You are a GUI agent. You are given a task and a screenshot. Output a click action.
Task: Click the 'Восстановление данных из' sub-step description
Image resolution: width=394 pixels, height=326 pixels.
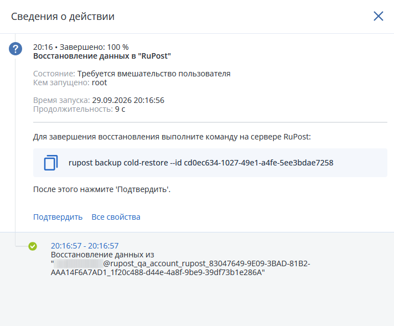click(102, 255)
